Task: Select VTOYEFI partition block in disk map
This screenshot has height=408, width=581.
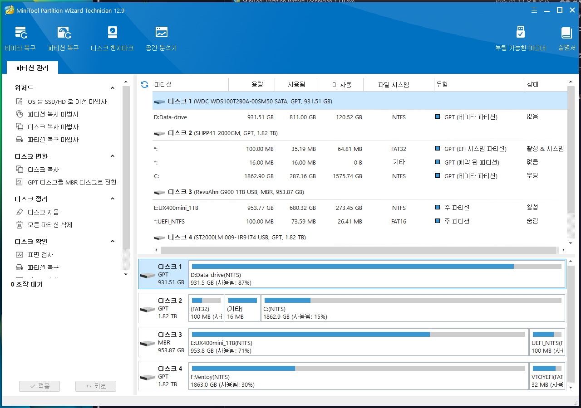Action: (x=547, y=376)
